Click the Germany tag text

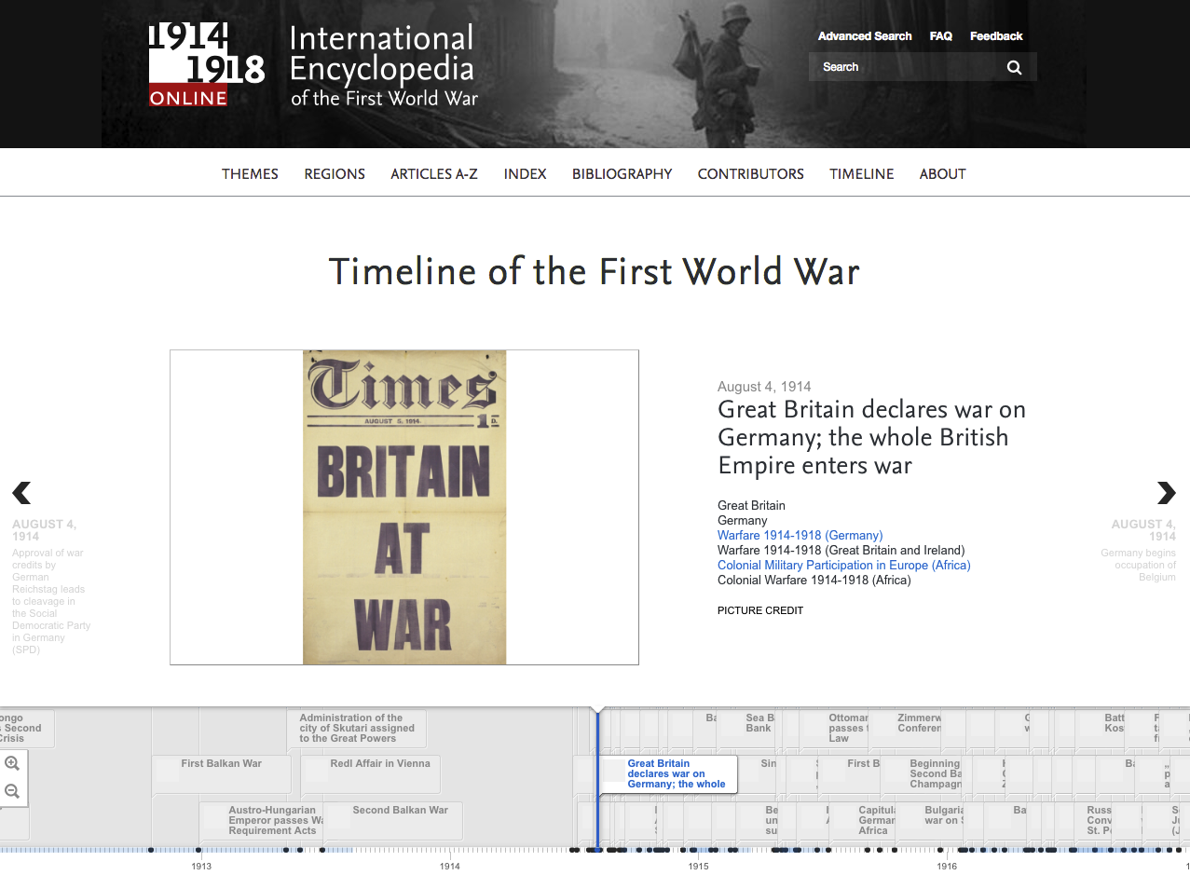click(x=743, y=520)
